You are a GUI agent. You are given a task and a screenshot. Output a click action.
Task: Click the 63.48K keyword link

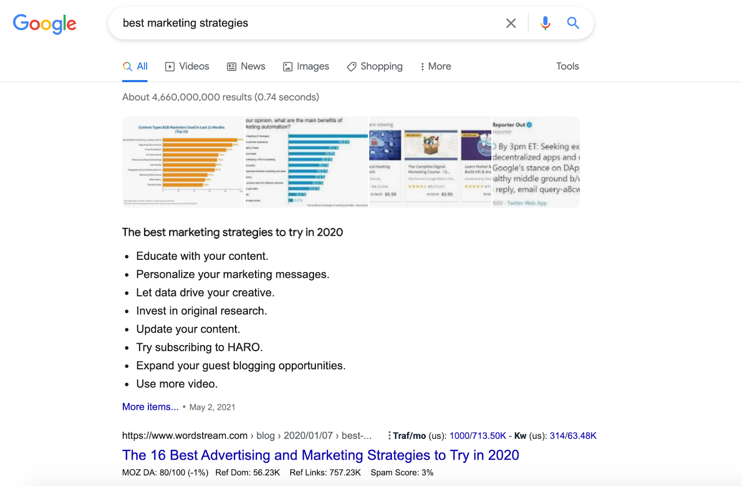point(579,435)
